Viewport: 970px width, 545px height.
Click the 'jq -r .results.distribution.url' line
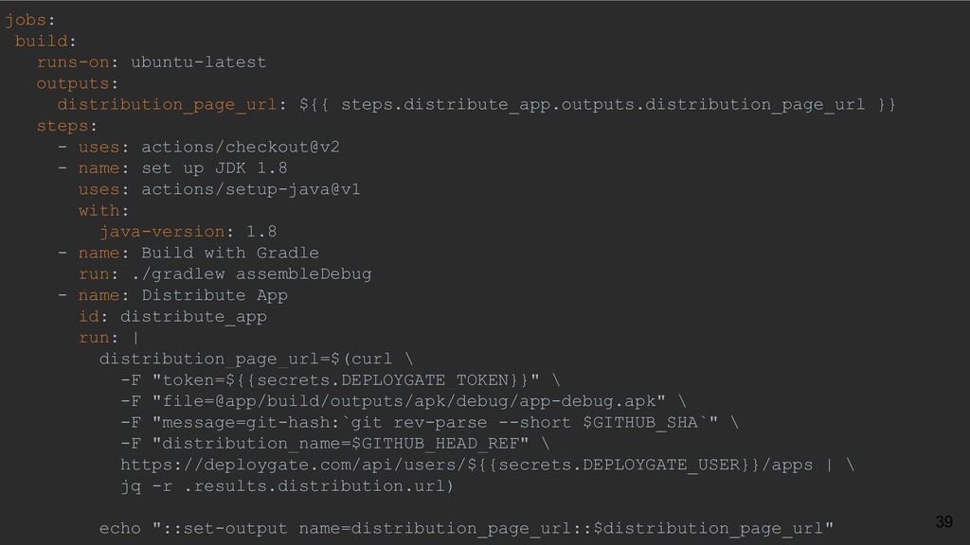[287, 485]
